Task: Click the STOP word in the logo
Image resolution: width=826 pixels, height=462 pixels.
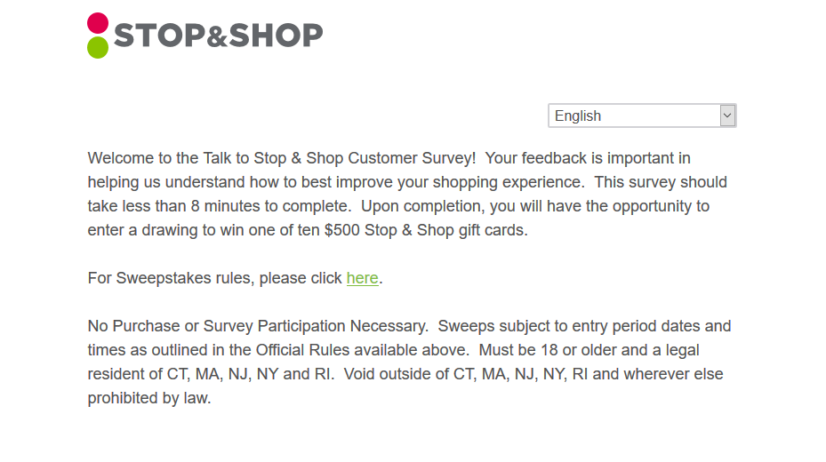Action: pos(159,36)
